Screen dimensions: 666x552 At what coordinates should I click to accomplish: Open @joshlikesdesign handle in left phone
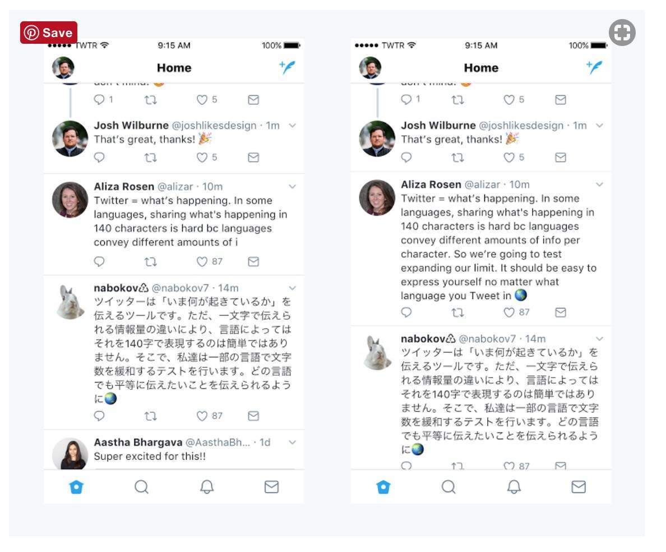pyautogui.click(x=214, y=125)
